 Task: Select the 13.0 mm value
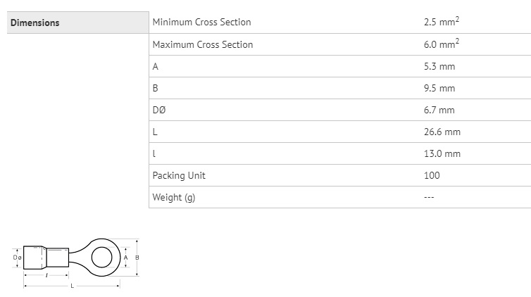point(442,153)
